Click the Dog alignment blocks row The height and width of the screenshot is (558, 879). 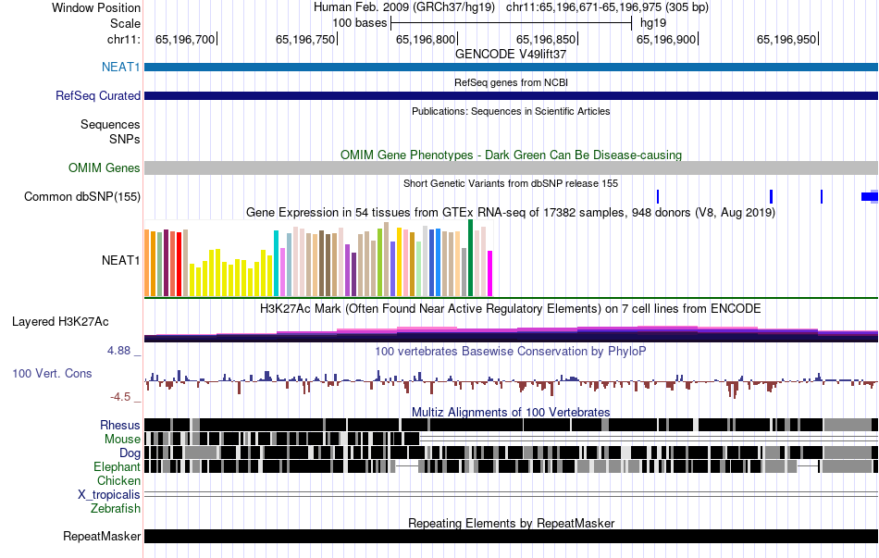[x=512, y=452]
